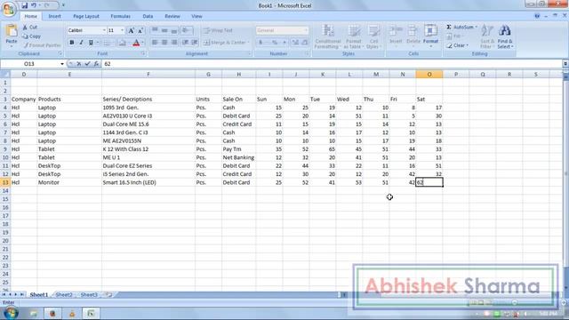
Task: Open the Microsoft Office Excel Help icon
Action: 537,16
